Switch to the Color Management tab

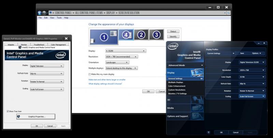(58, 45)
